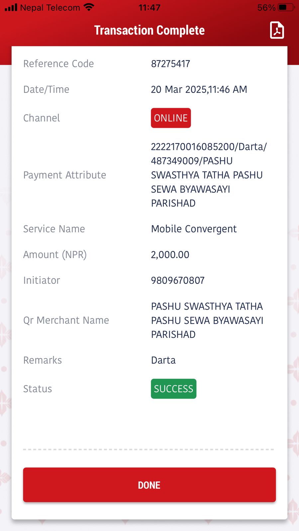299x531 pixels.
Task: Tap the Darta remarks value
Action: [163, 360]
